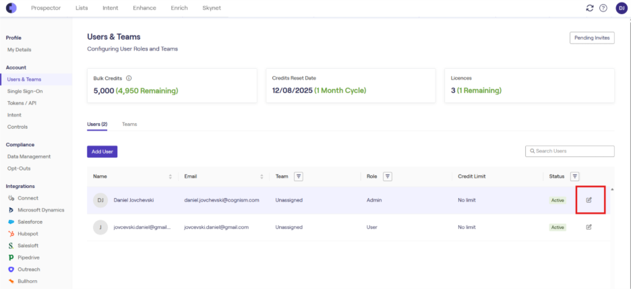The height and width of the screenshot is (289, 631).
Task: Click the Cognism logo in the top left
Action: pos(11,8)
